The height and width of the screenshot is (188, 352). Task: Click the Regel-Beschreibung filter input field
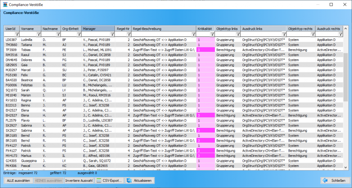pyautogui.click(x=161, y=34)
